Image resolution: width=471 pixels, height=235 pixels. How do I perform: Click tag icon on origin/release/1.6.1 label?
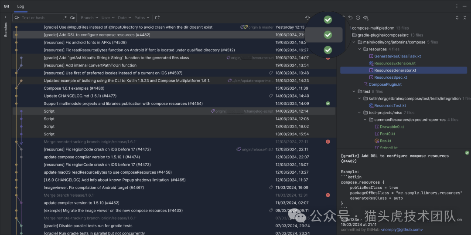pos(239,149)
